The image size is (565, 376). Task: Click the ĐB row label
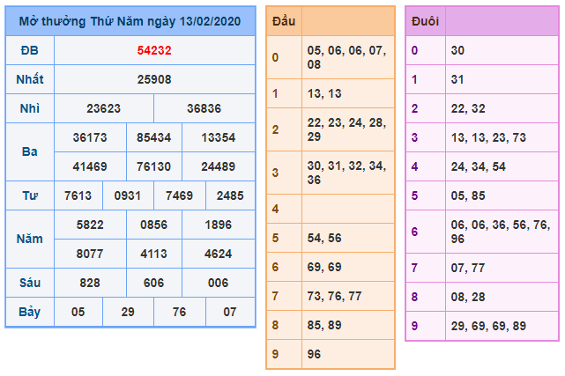click(29, 50)
